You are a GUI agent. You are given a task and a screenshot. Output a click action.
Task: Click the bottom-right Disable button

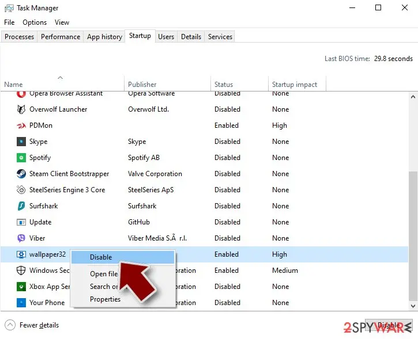389,325
